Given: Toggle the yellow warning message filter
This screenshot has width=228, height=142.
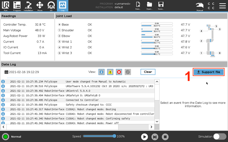Looking at the screenshot, I should point(110,72).
